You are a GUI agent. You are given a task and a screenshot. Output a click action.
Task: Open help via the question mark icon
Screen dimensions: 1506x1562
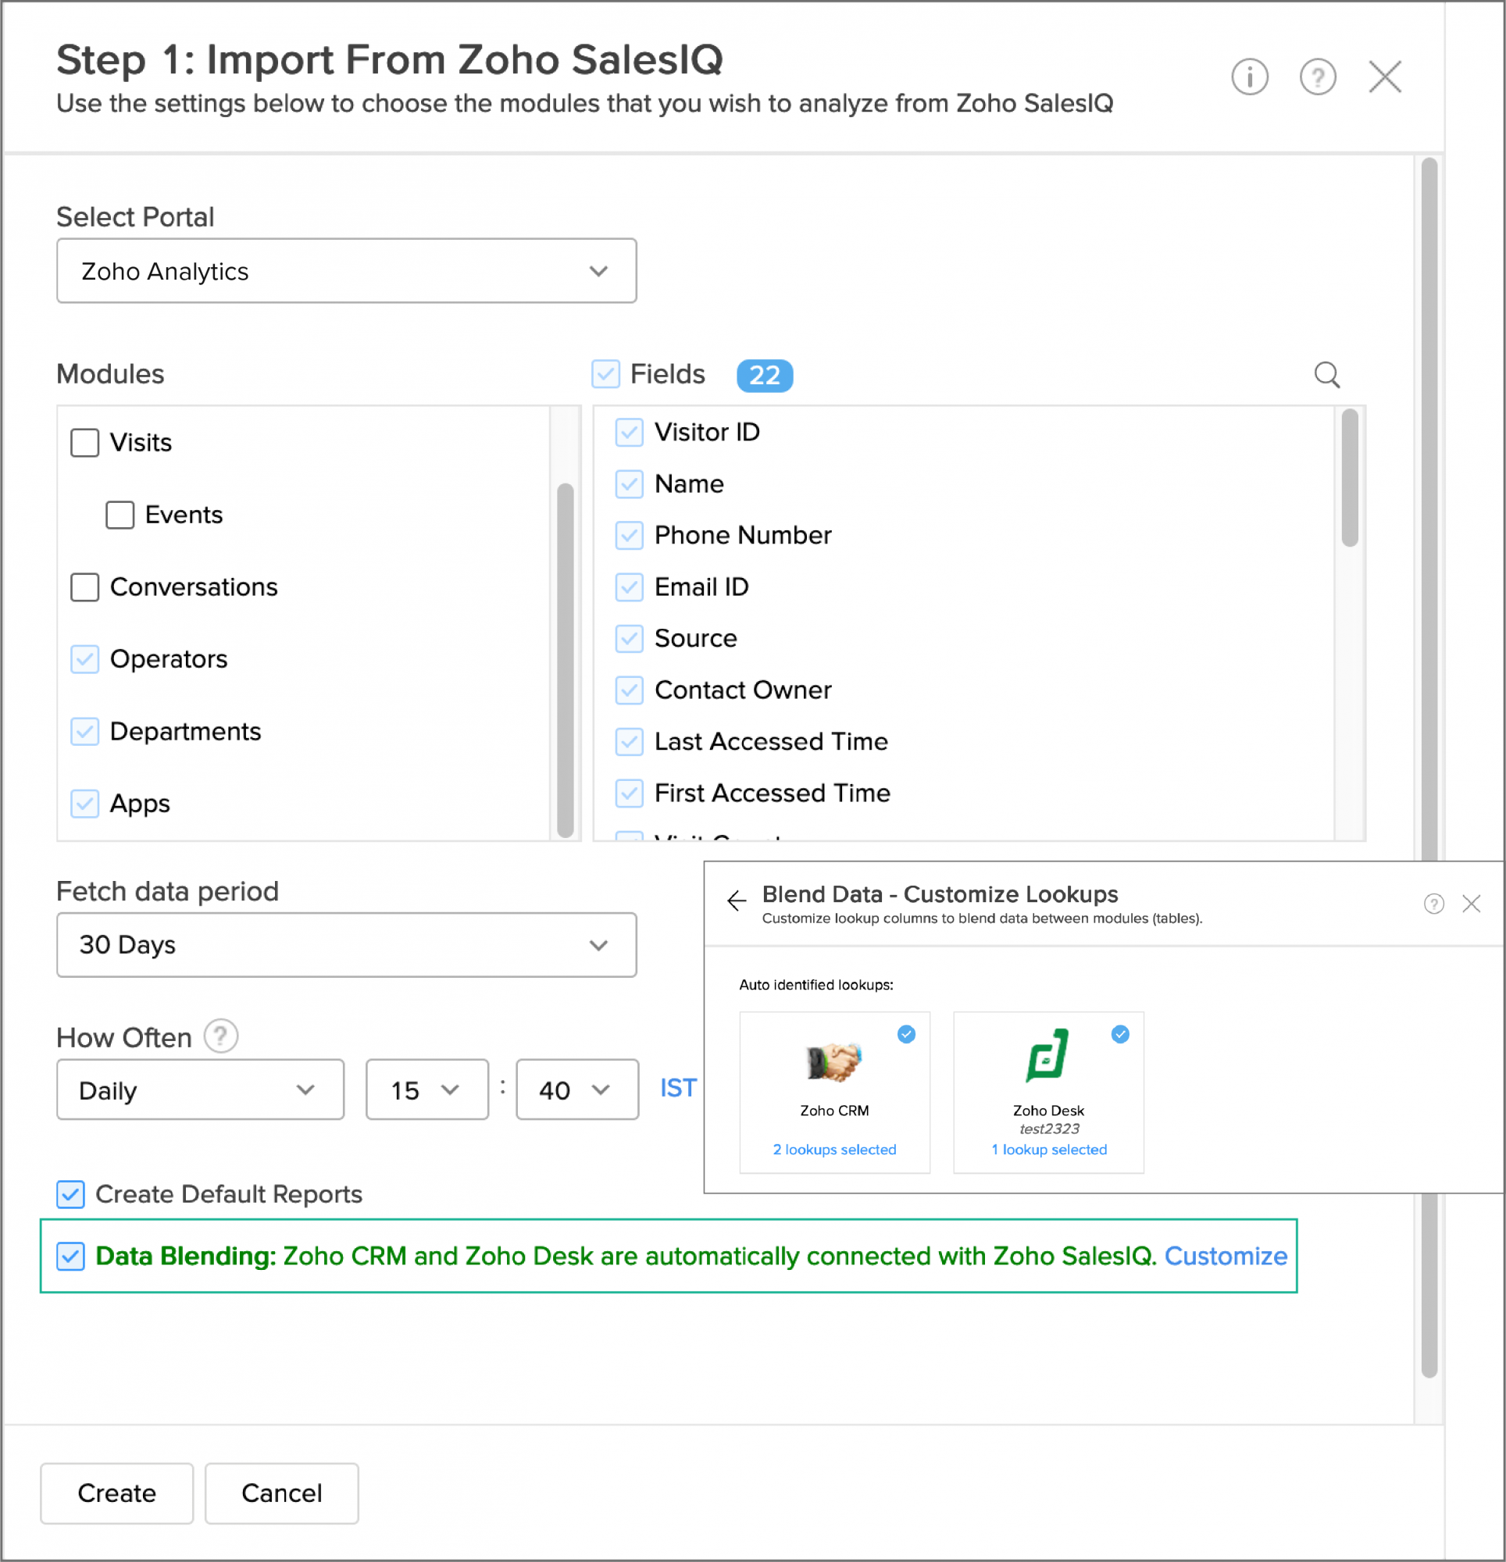[1317, 77]
